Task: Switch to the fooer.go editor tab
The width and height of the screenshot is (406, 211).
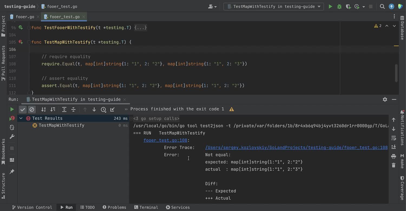Action: (x=25, y=17)
